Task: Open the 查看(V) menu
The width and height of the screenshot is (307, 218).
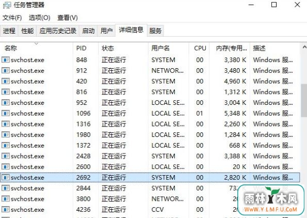Action: [x=68, y=18]
